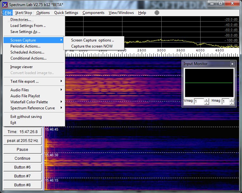Open Screen Capture options ..
The height and width of the screenshot is (193, 242).
94,40
